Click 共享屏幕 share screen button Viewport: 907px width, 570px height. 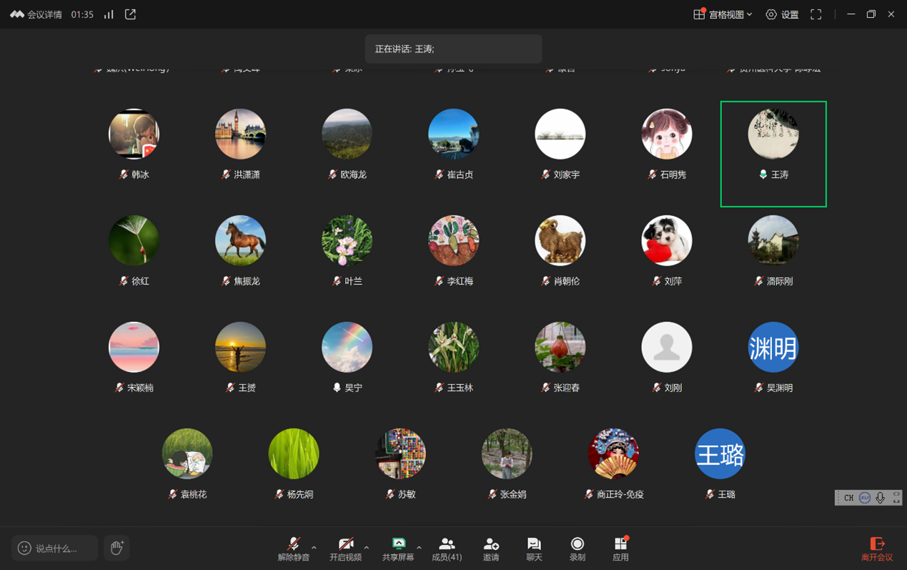click(x=398, y=549)
